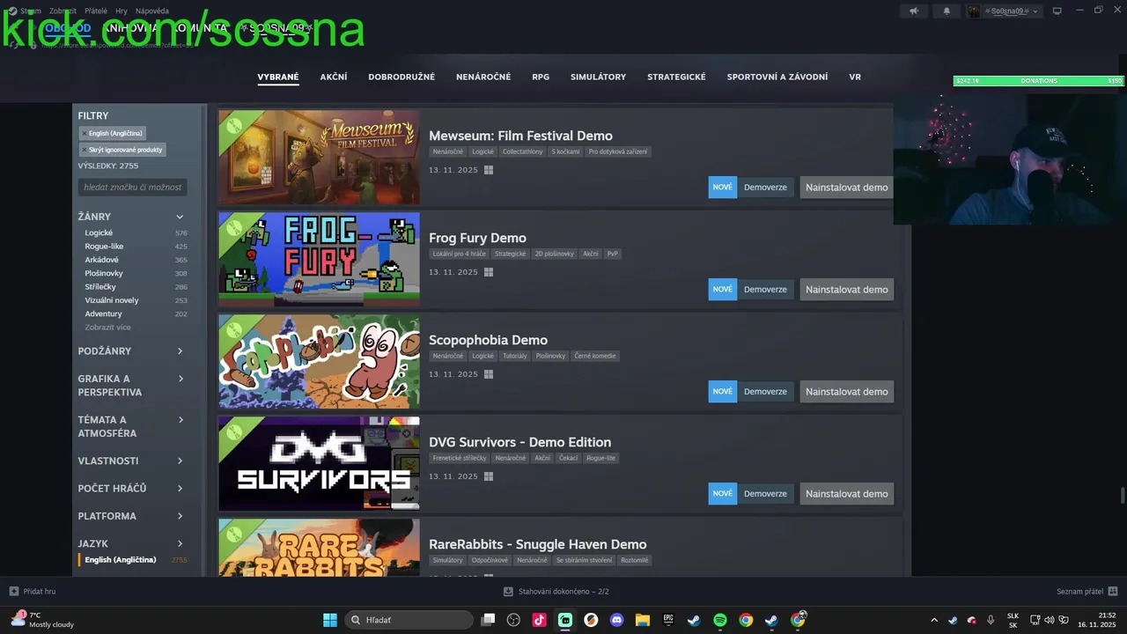Viewport: 1127px width, 634px height.
Task: Select the SPORTOVNÍ A ZÁVODNÍ tab
Action: (777, 77)
